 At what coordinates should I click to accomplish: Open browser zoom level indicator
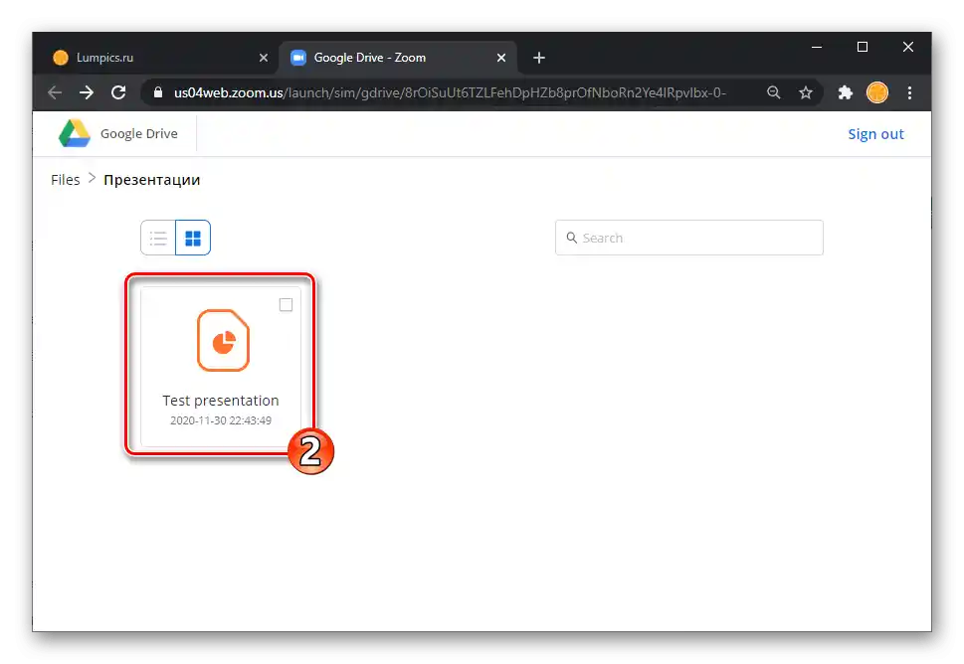click(774, 92)
